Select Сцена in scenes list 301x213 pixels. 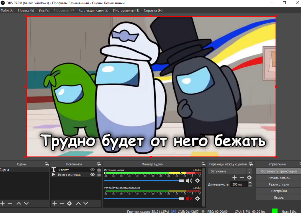[25, 170]
